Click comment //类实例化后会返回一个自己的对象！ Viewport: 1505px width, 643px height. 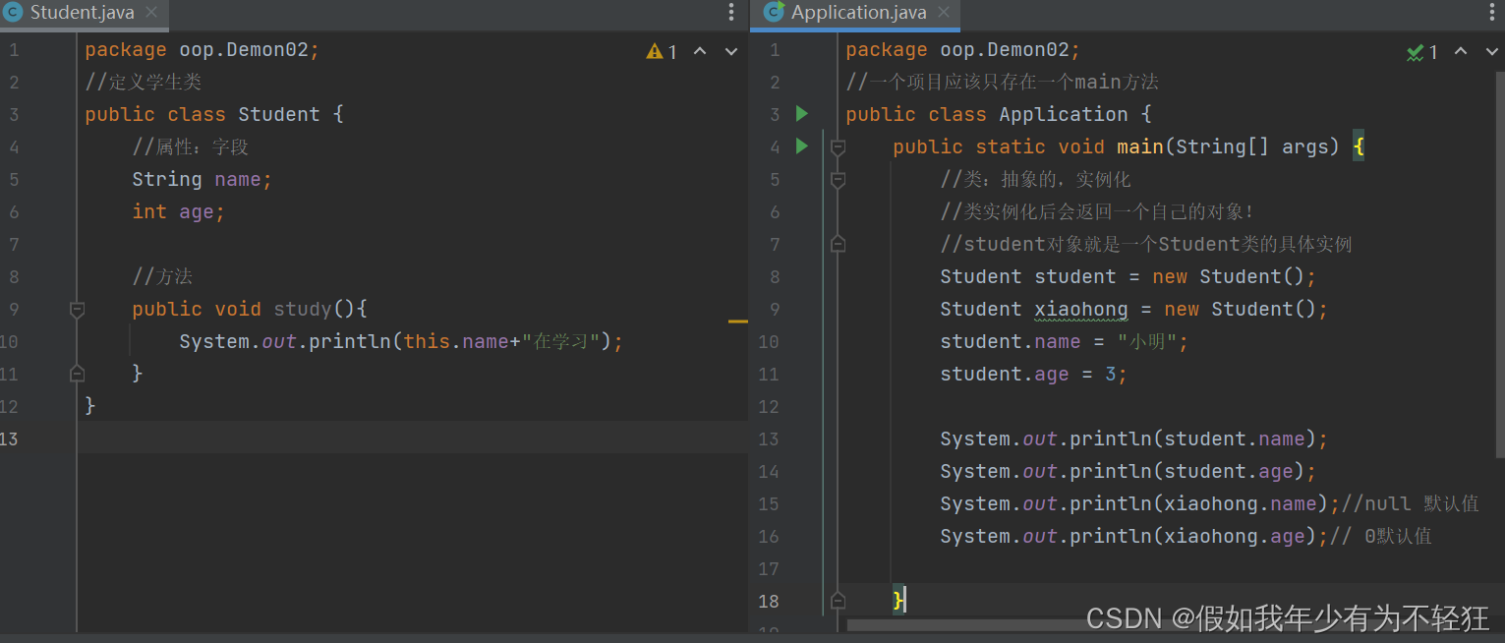(1098, 211)
